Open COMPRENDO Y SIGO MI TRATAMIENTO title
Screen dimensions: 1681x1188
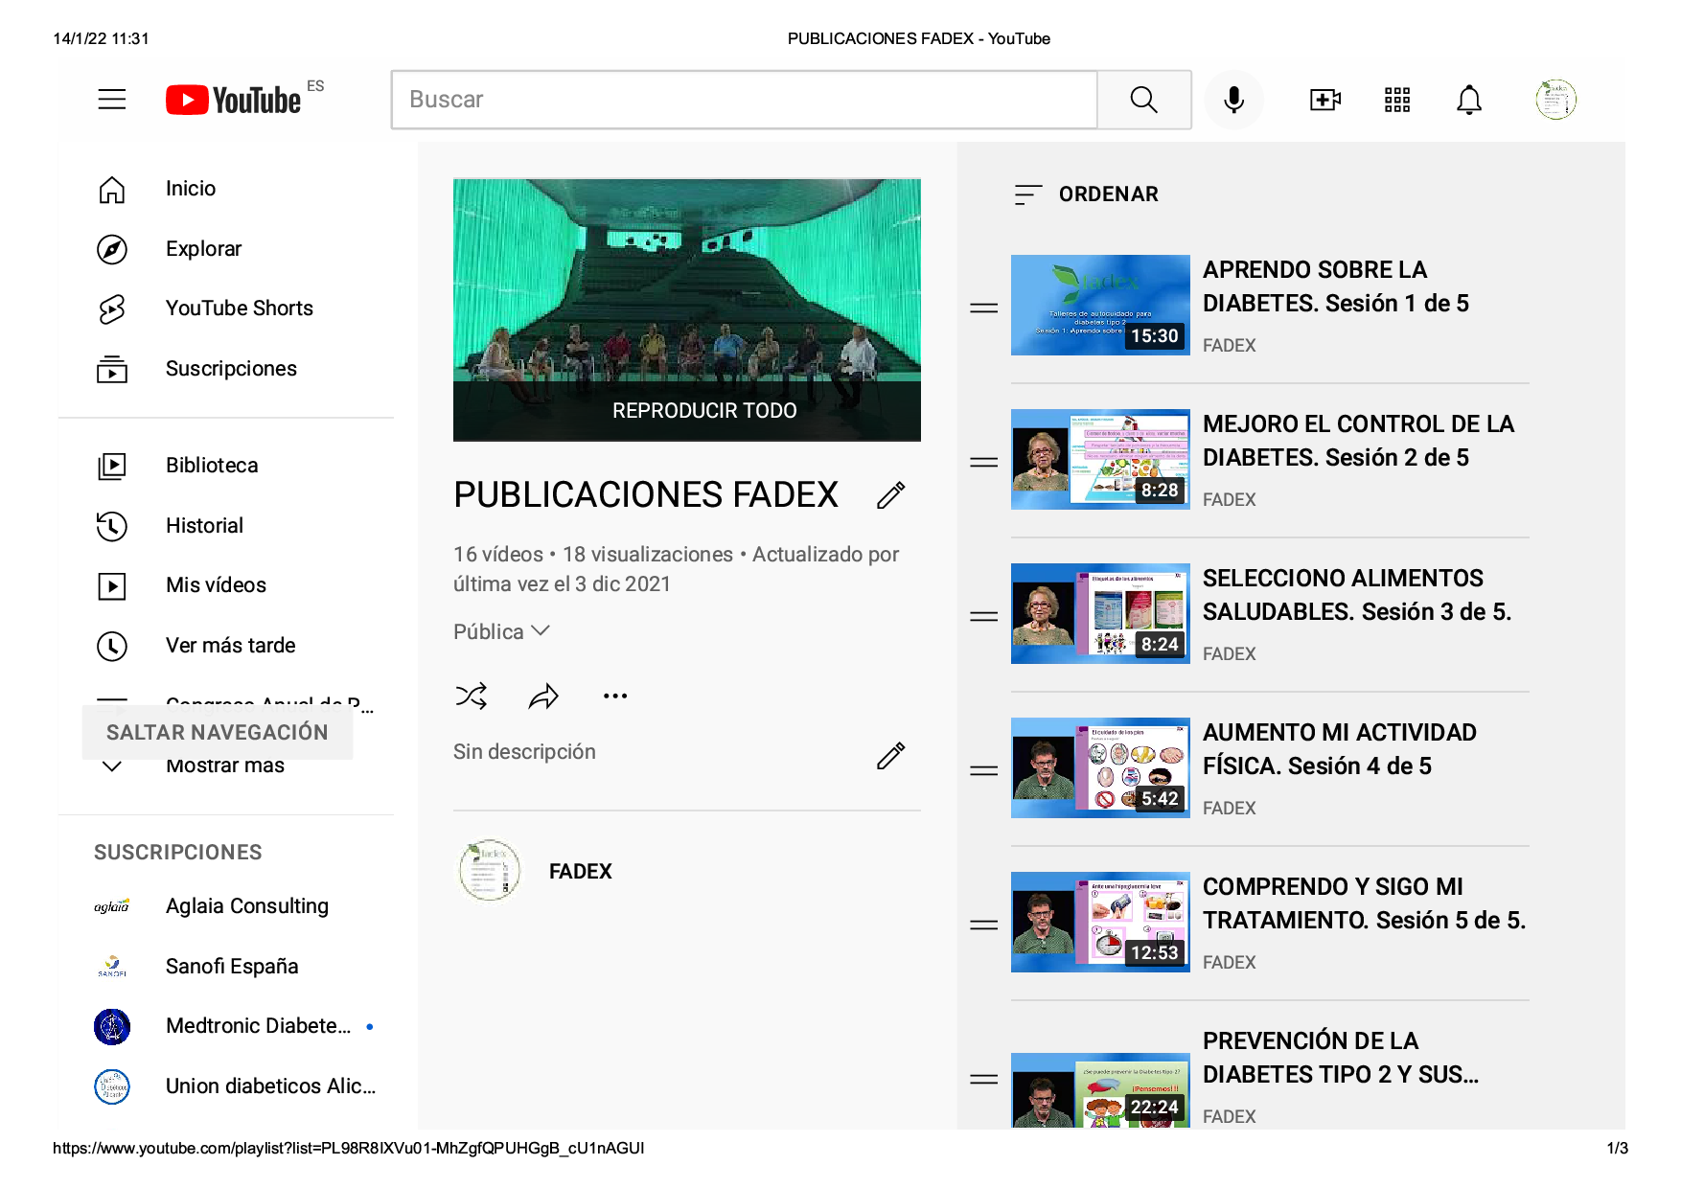click(x=1364, y=903)
